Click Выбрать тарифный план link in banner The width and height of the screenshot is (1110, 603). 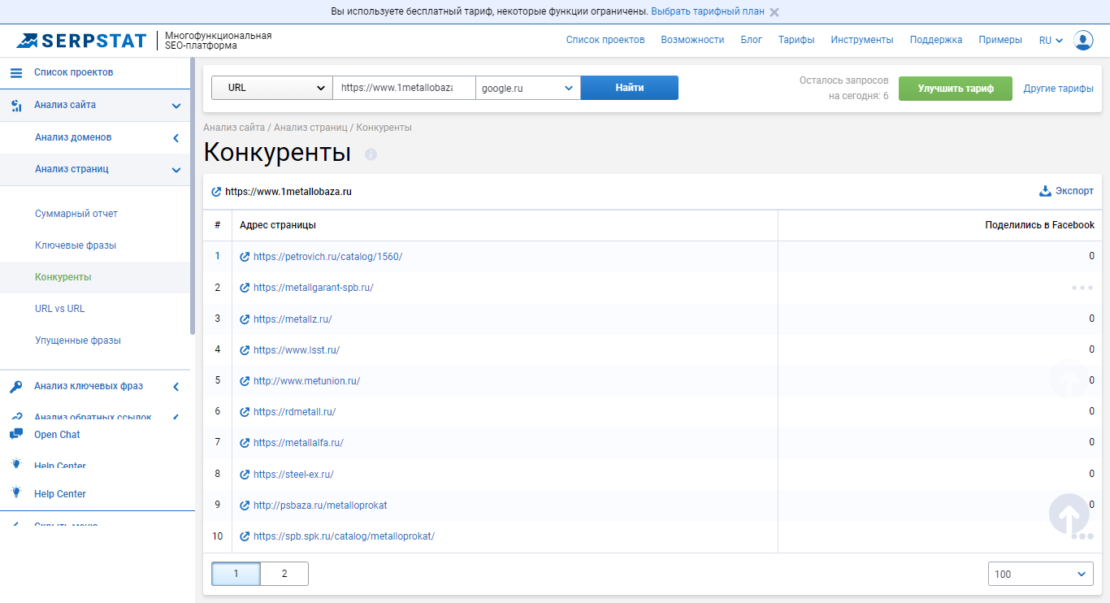[708, 12]
